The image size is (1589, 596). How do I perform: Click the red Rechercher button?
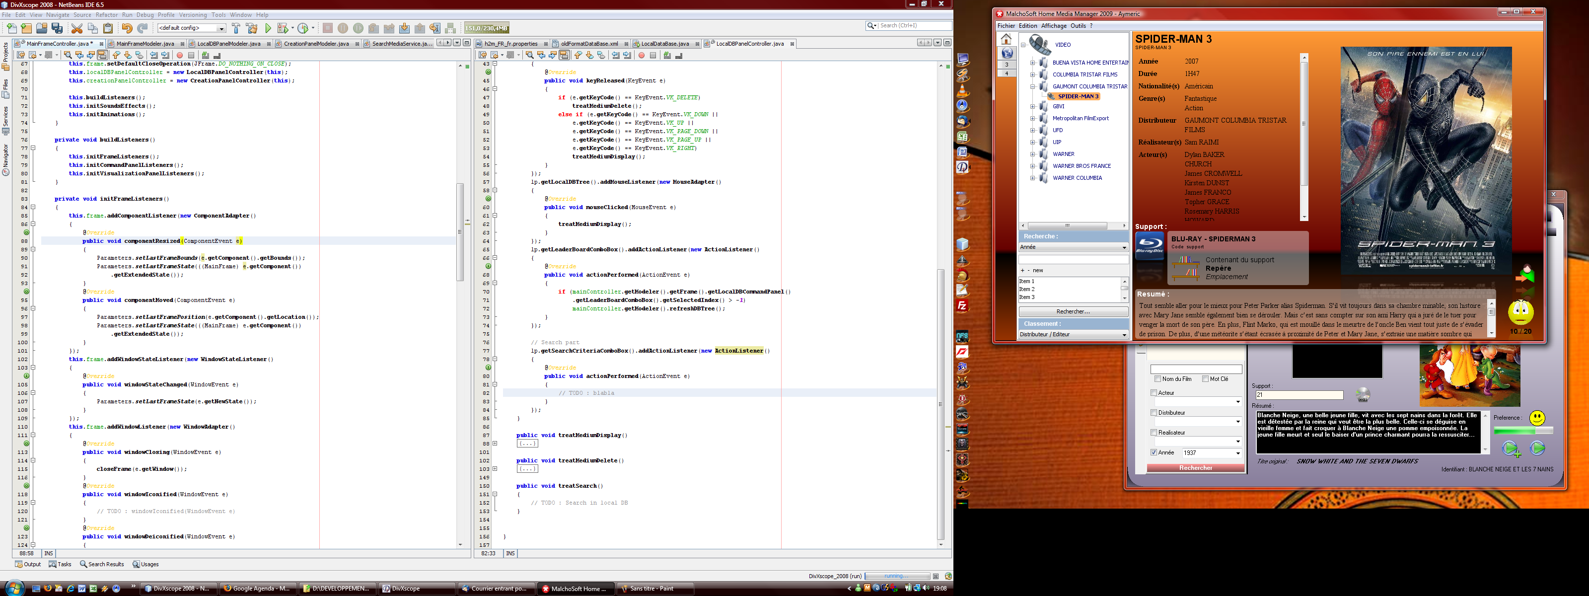(1195, 468)
